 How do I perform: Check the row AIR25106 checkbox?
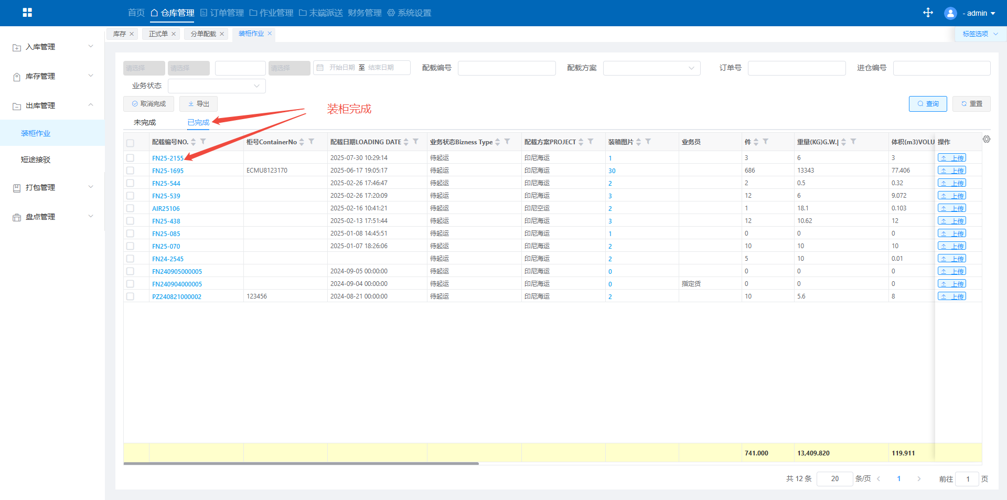[130, 208]
